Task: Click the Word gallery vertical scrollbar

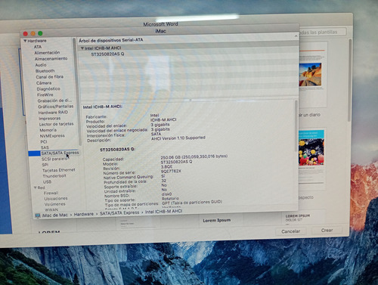Action: point(350,81)
